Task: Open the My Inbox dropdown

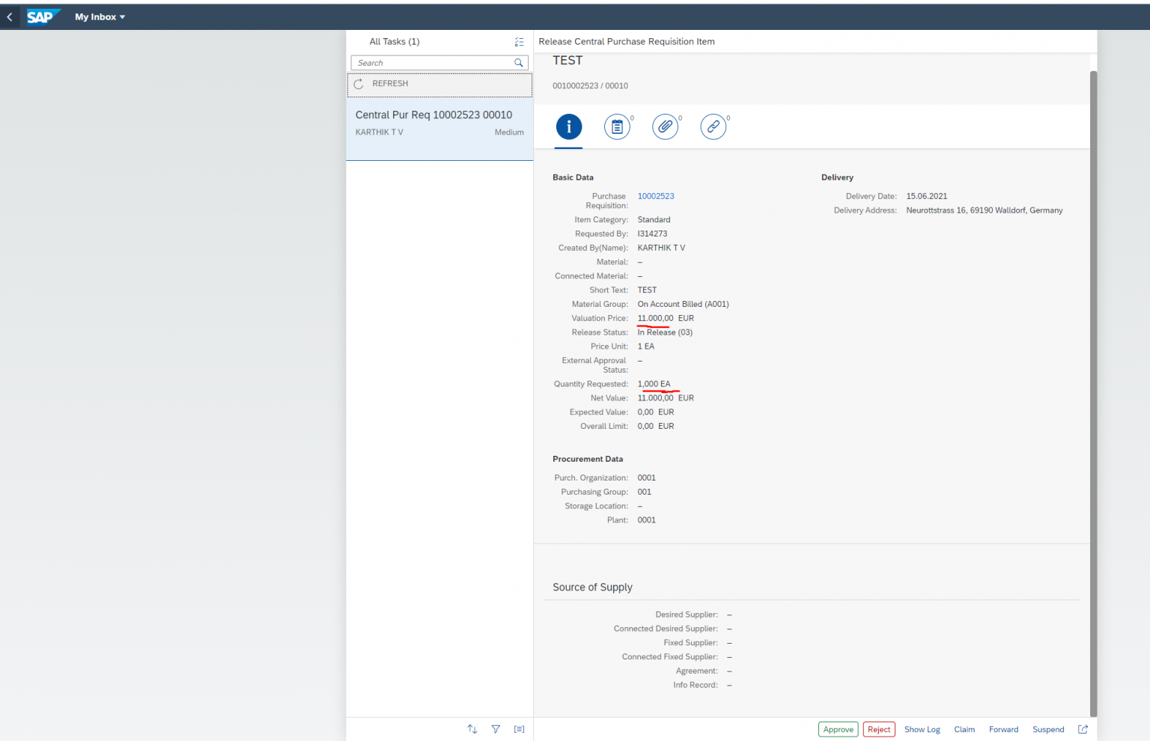Action: pyautogui.click(x=100, y=16)
